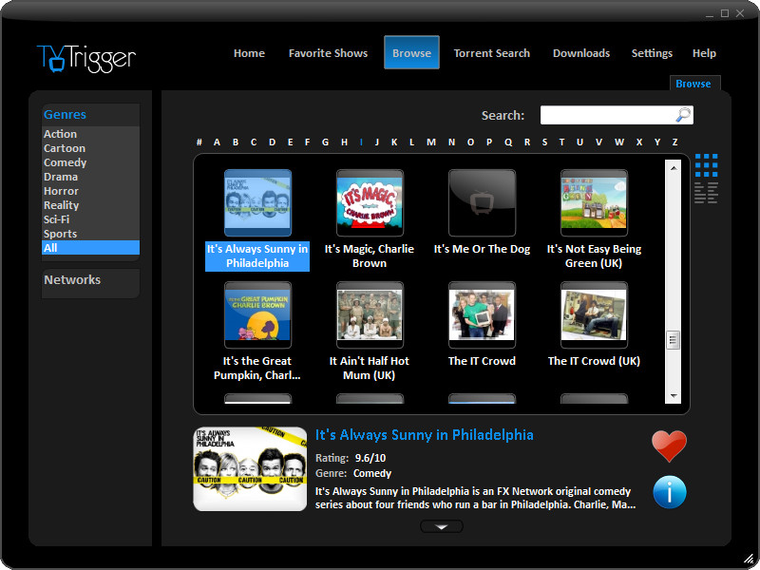Screen dimensions: 760x570
Task: Jump to letter C
Action: tap(254, 142)
